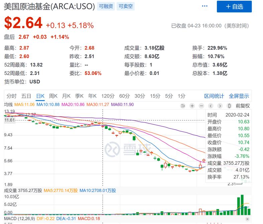
Task: Click the candlestick style icon
Action: (x=229, y=106)
